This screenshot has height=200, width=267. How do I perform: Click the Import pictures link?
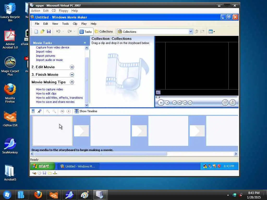(x=45, y=56)
